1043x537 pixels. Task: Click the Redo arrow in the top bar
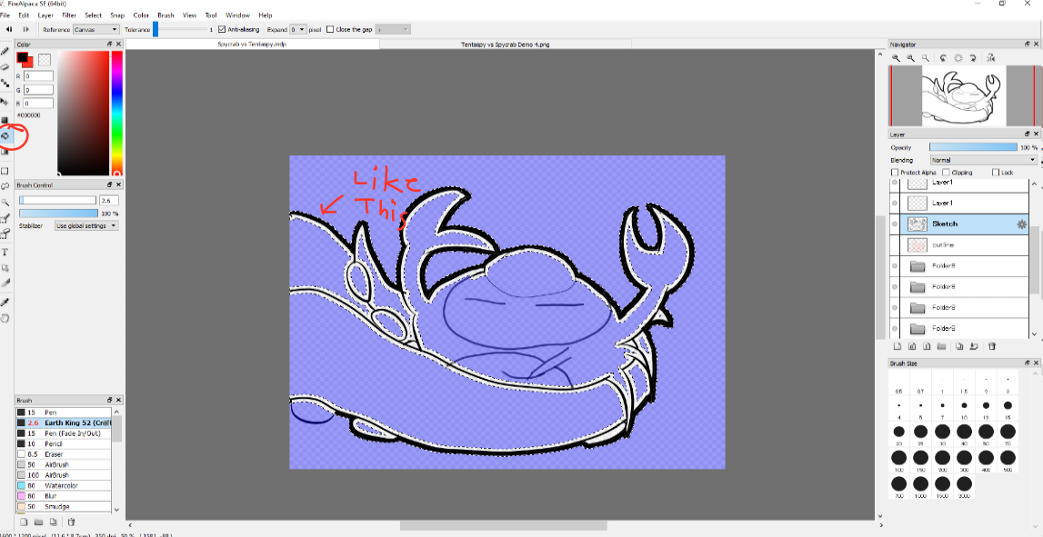point(26,29)
